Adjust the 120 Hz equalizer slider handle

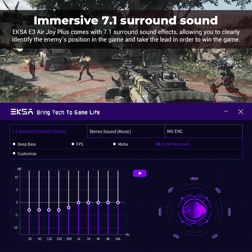(49, 210)
